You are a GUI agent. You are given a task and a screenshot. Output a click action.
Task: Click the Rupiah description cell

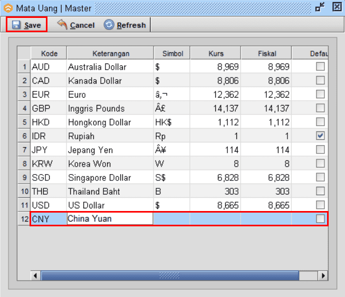[x=110, y=136]
